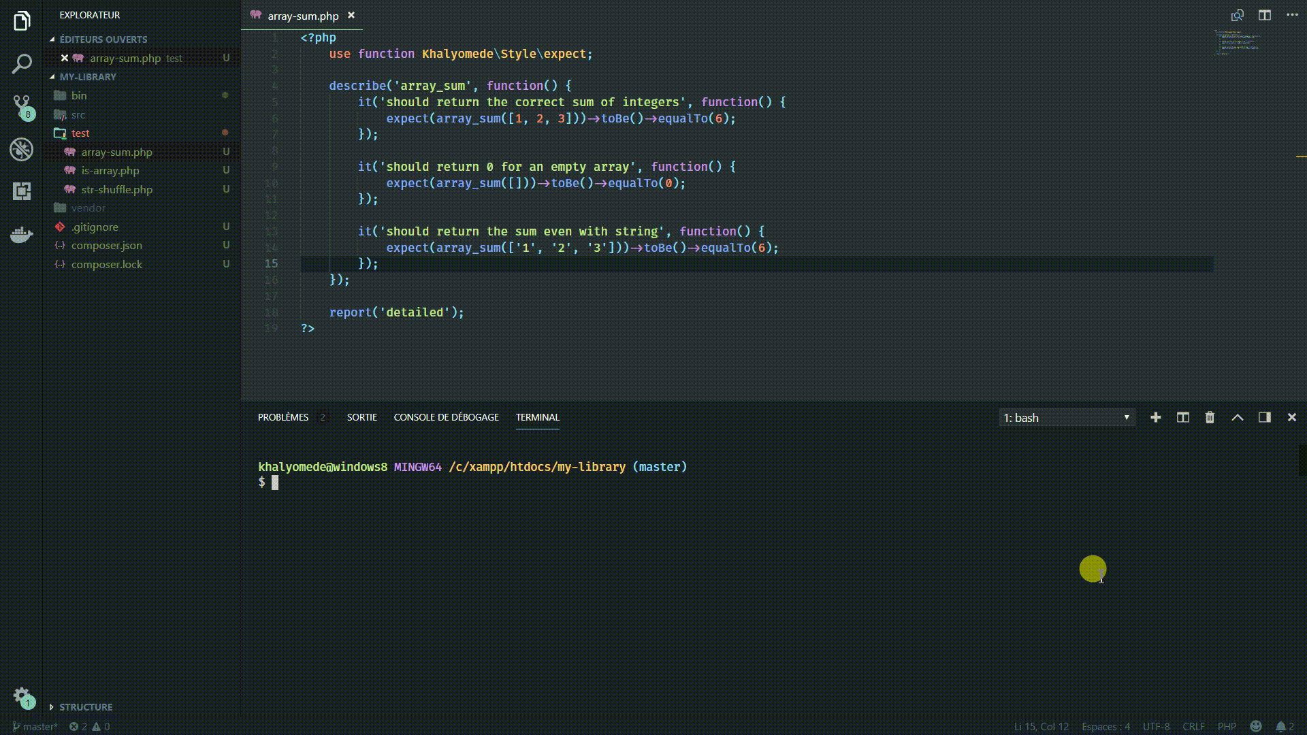Open the Search view in activity bar

tap(22, 64)
